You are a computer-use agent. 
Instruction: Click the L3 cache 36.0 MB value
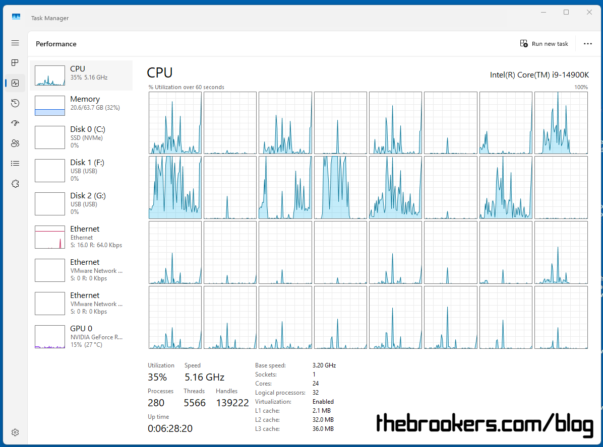323,429
